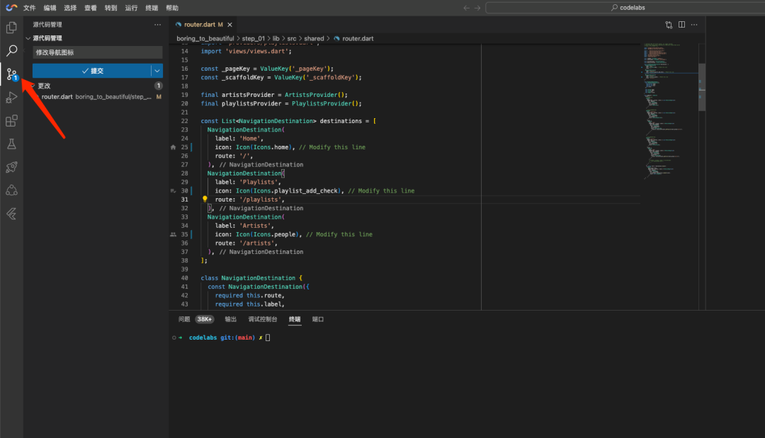Viewport: 765px width, 438px height.
Task: Commit changes with the 提交 button
Action: [x=91, y=71]
